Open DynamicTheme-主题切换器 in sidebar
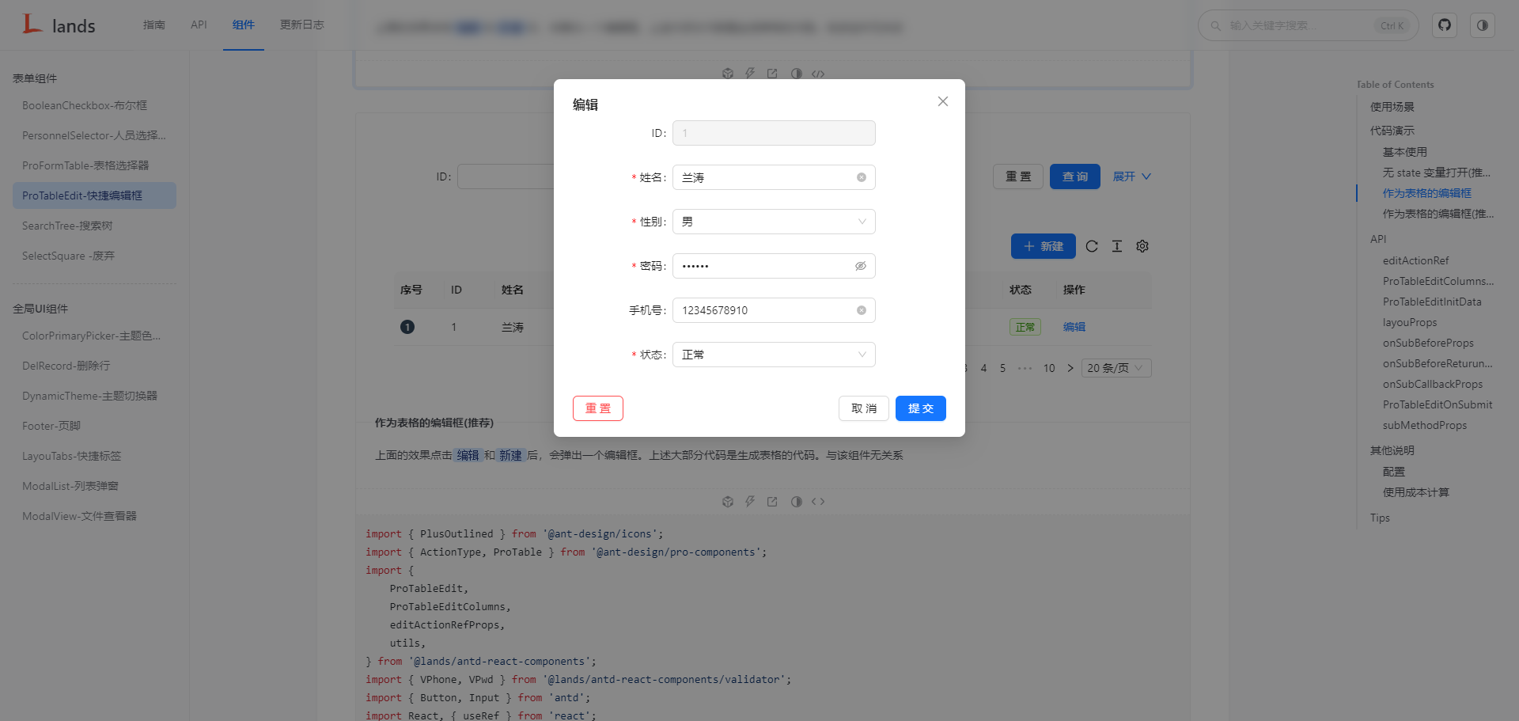1519x721 pixels. tap(94, 396)
